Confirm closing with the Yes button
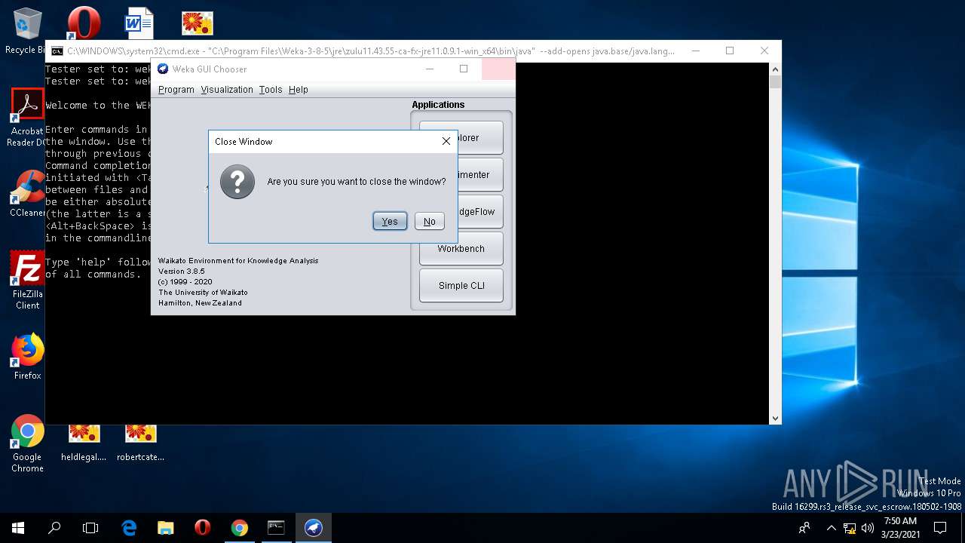965x543 pixels. click(x=390, y=221)
